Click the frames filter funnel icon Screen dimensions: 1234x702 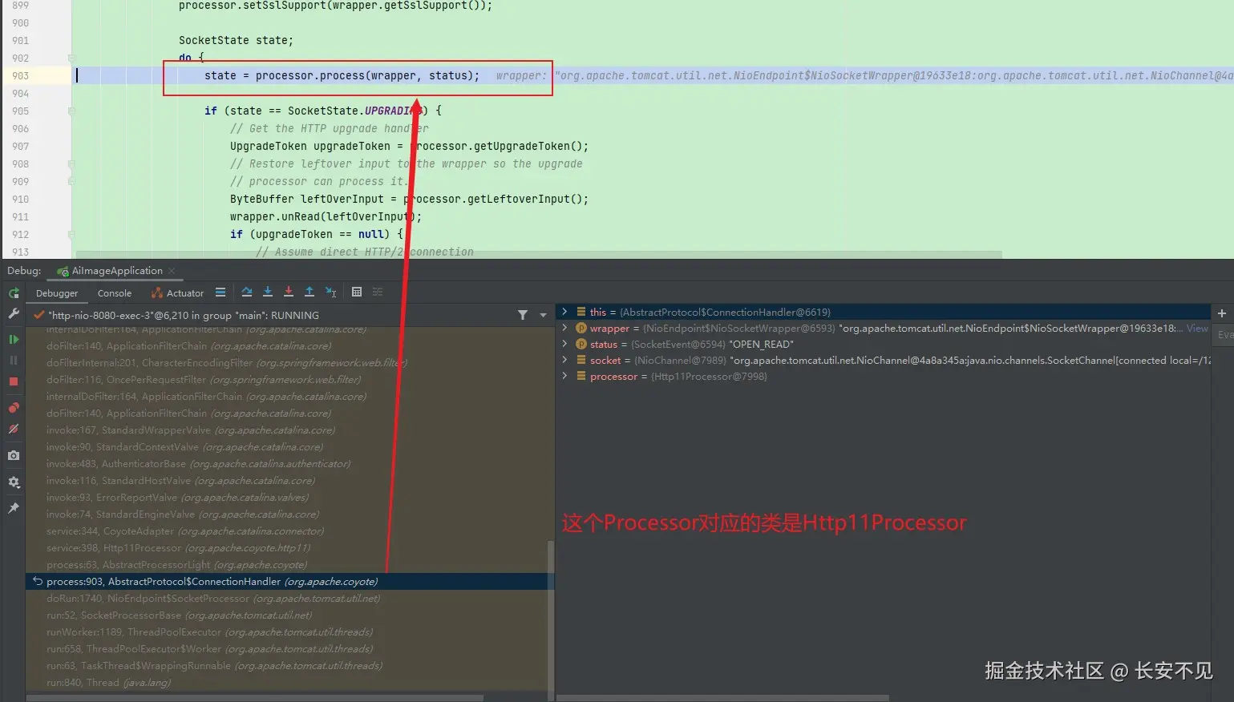(x=523, y=315)
